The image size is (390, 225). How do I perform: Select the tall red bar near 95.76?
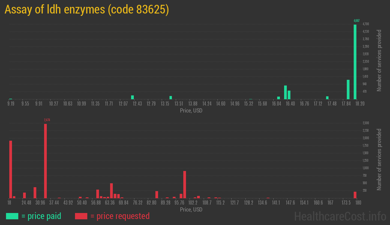tap(184, 184)
